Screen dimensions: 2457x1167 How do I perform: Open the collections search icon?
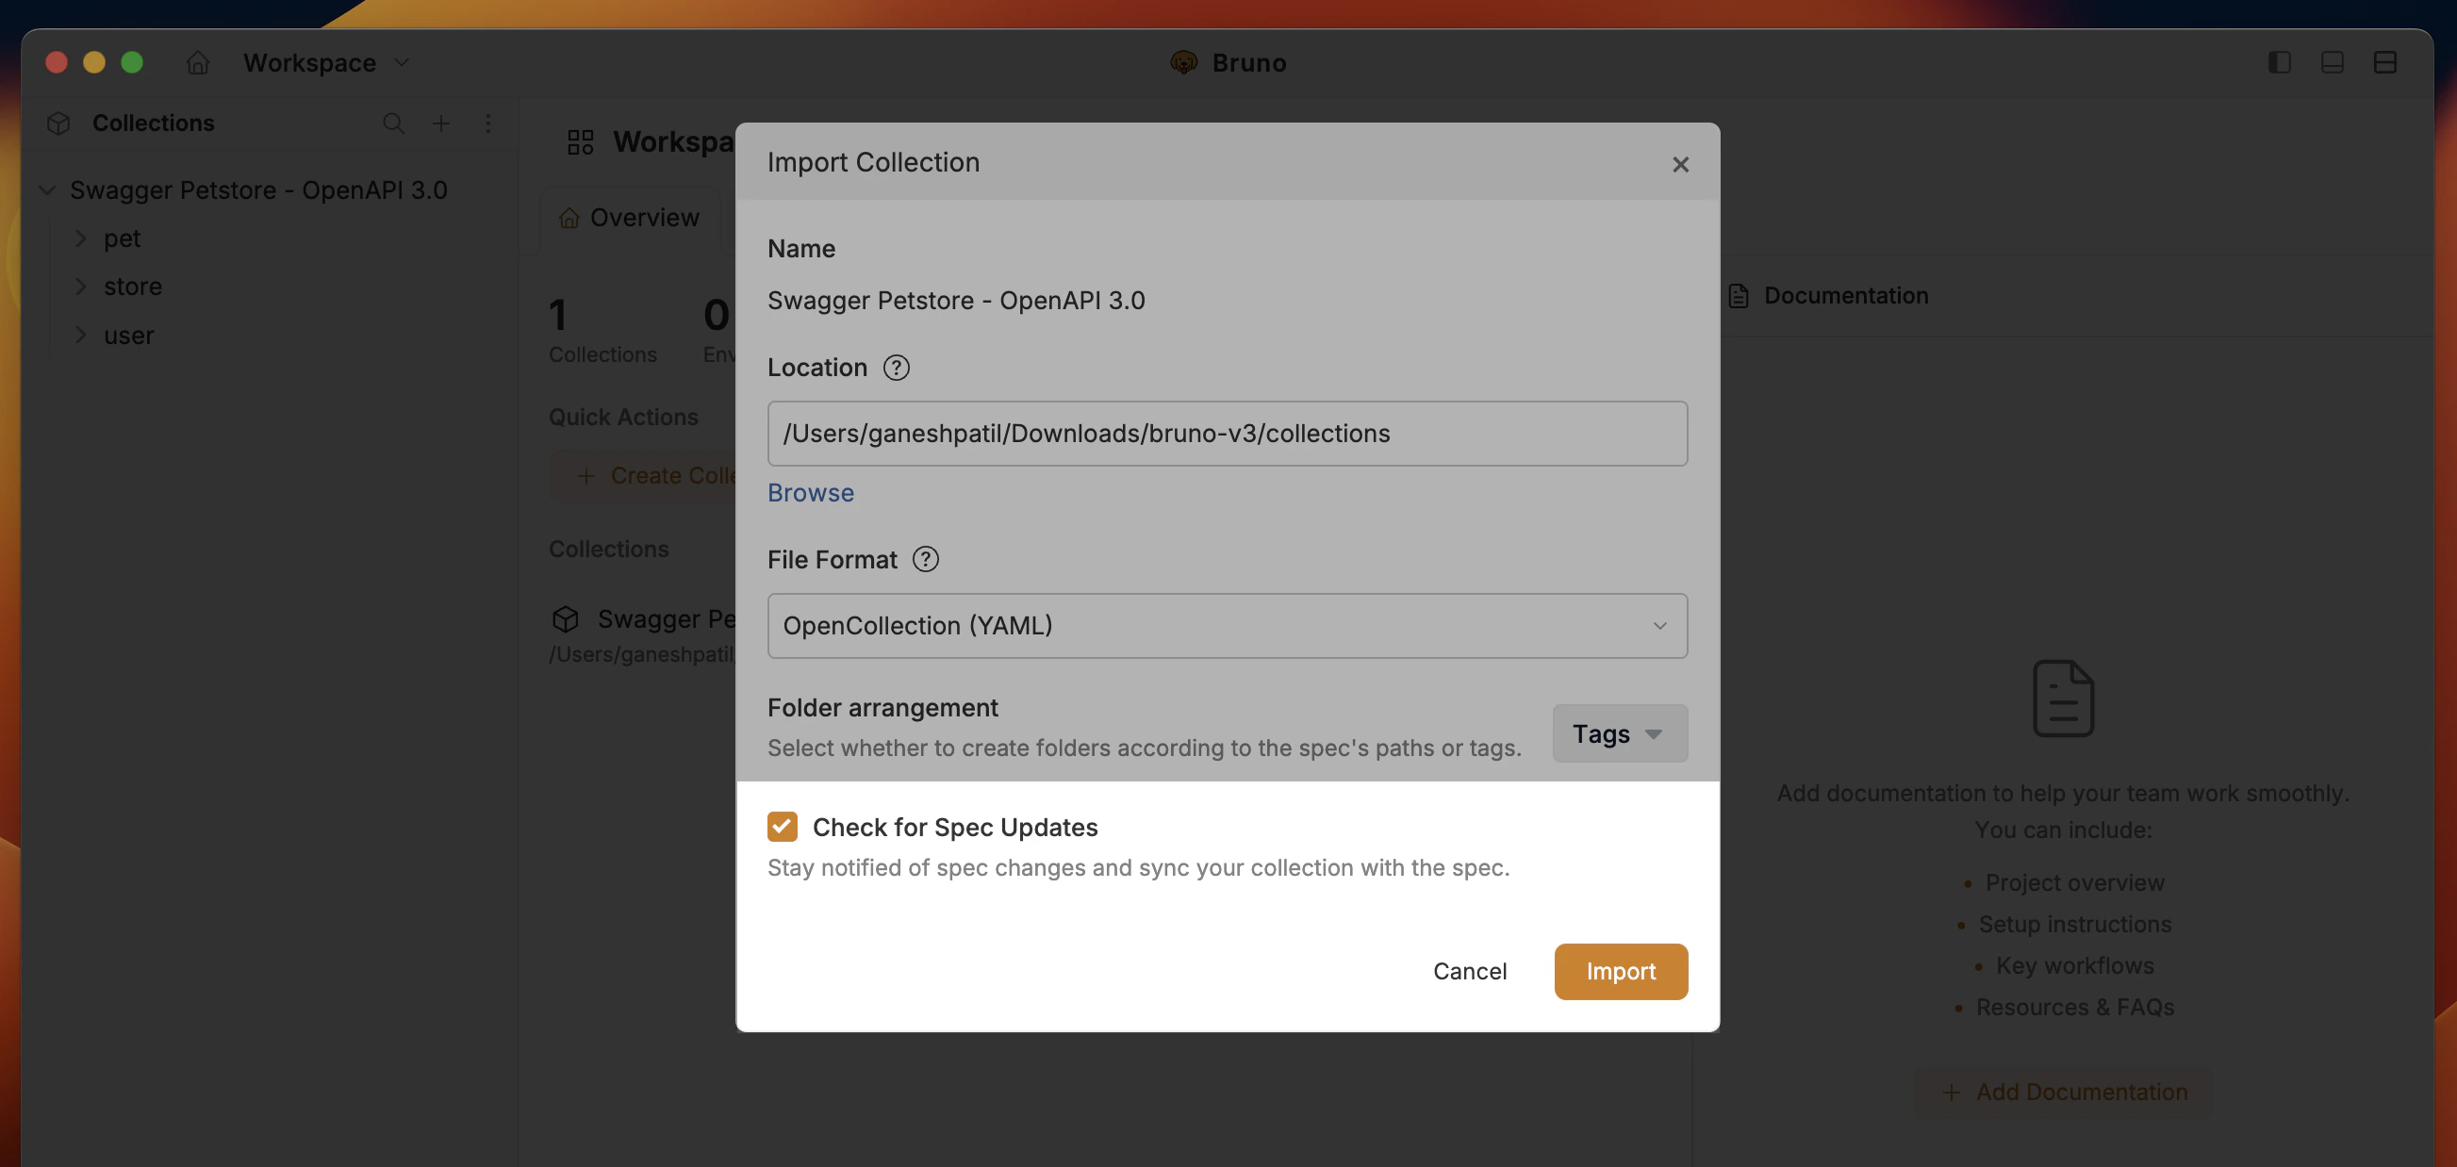[x=393, y=123]
